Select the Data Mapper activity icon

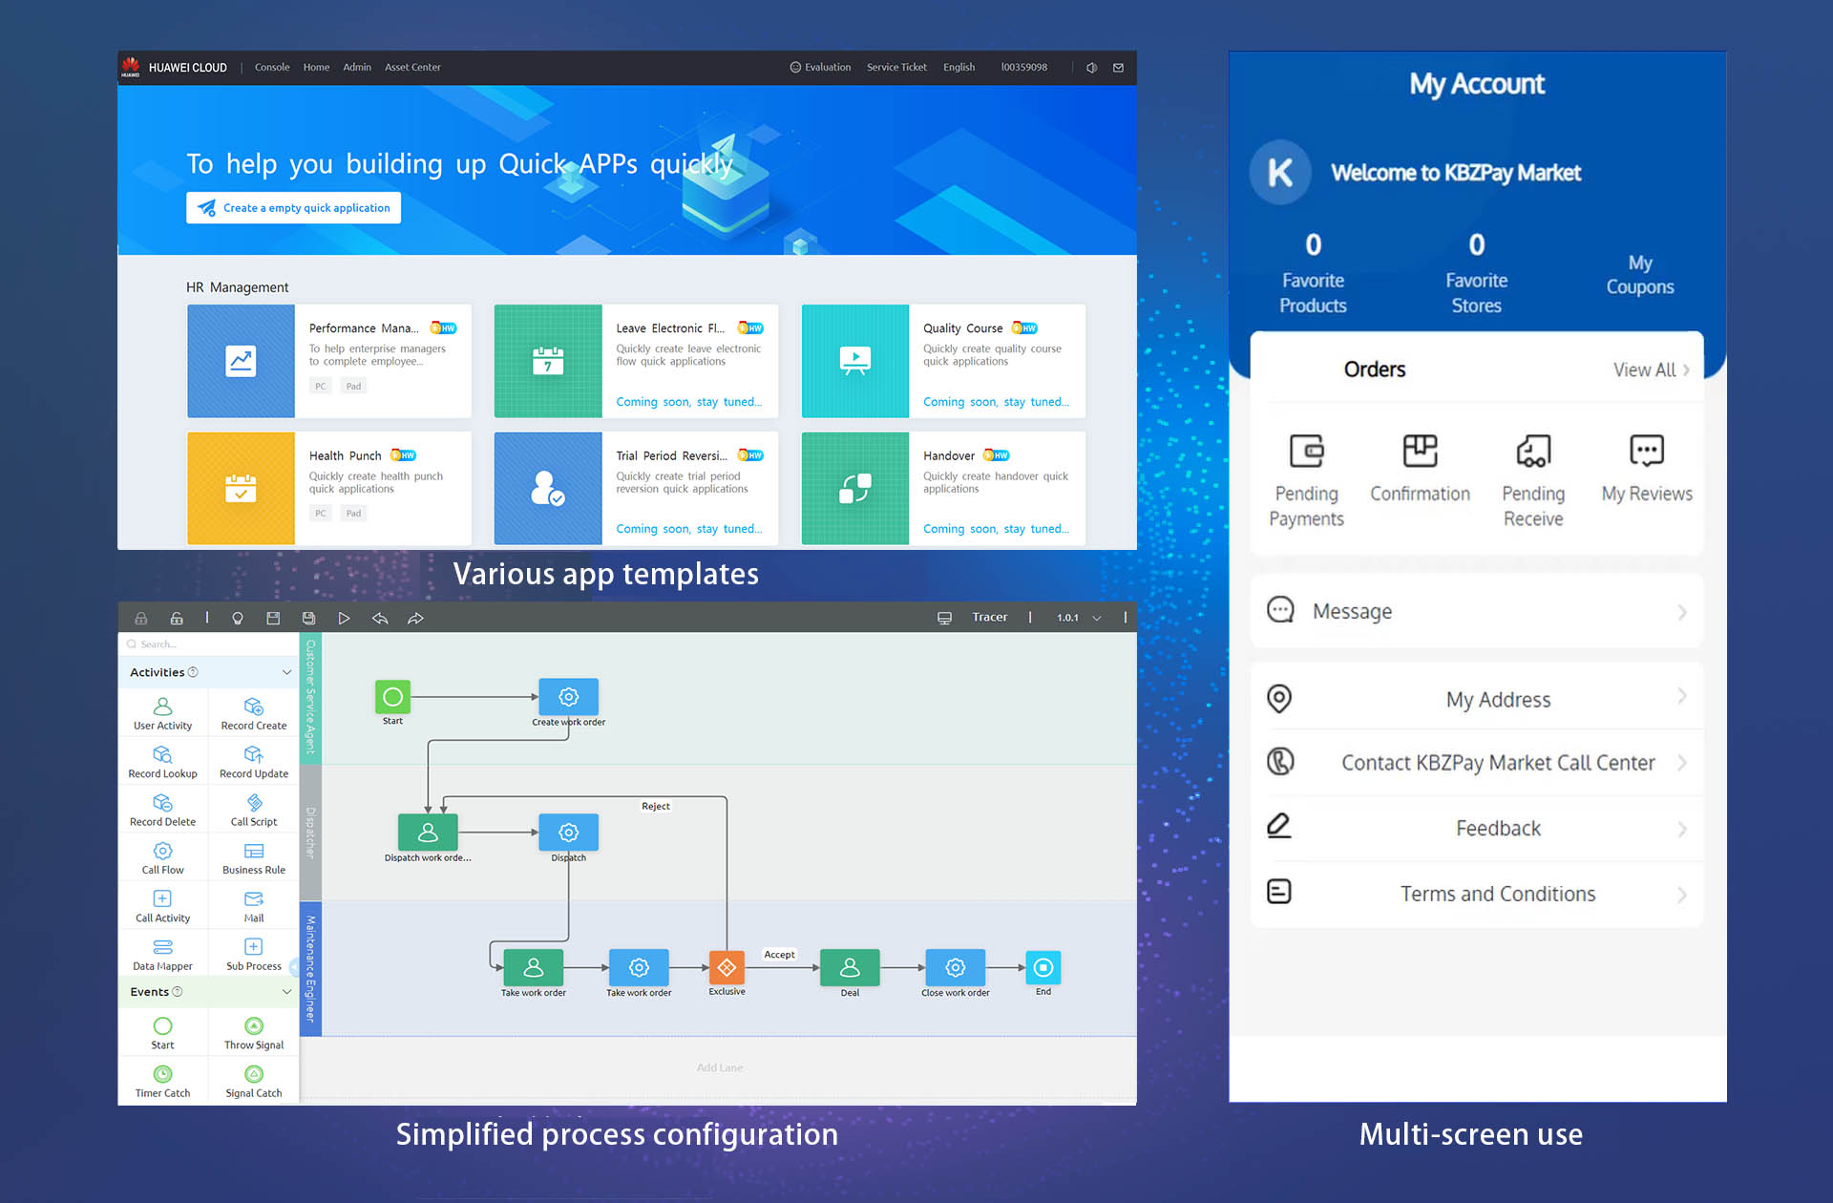(162, 947)
